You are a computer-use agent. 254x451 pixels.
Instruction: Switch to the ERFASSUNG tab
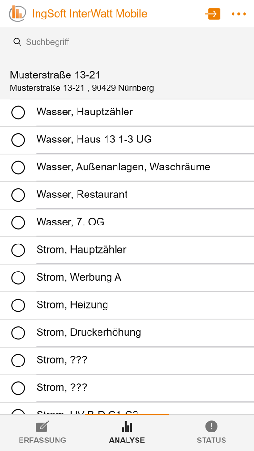pos(42,432)
